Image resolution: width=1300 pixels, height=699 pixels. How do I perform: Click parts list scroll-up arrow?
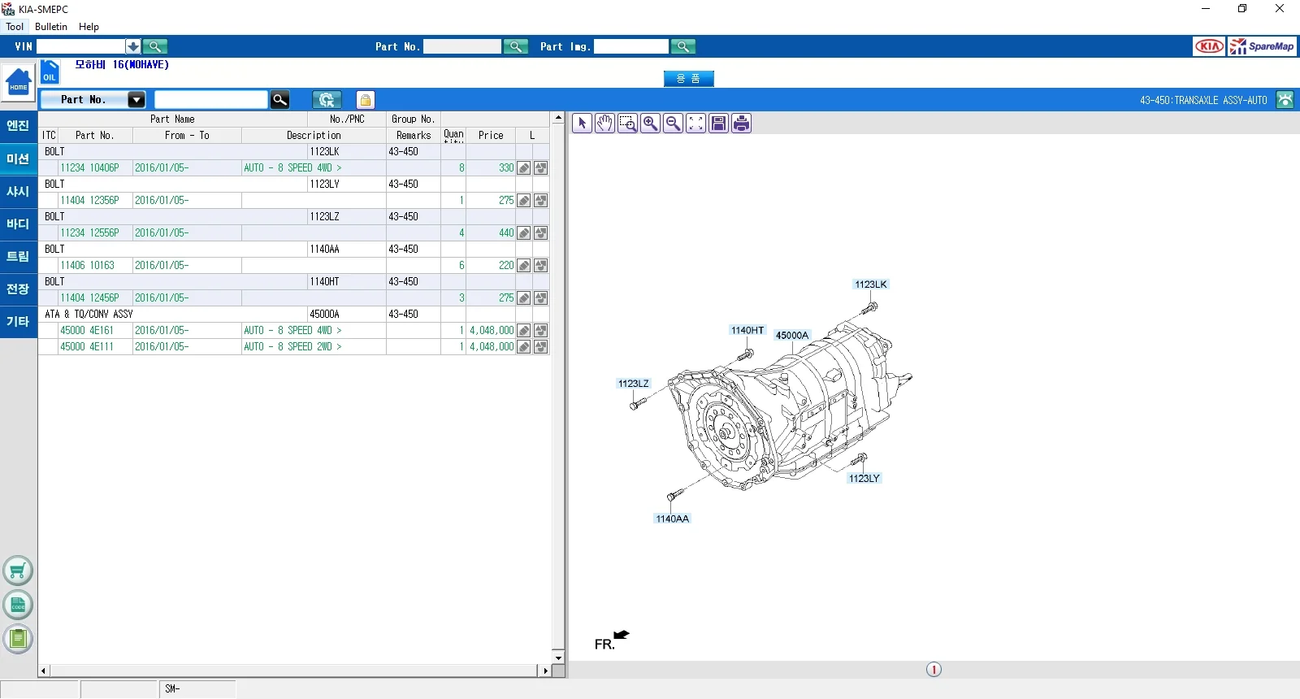tap(558, 118)
